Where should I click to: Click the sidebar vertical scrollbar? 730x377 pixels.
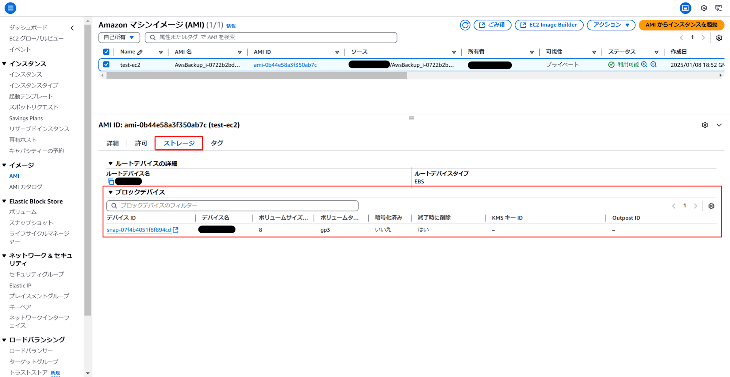pyautogui.click(x=88, y=170)
